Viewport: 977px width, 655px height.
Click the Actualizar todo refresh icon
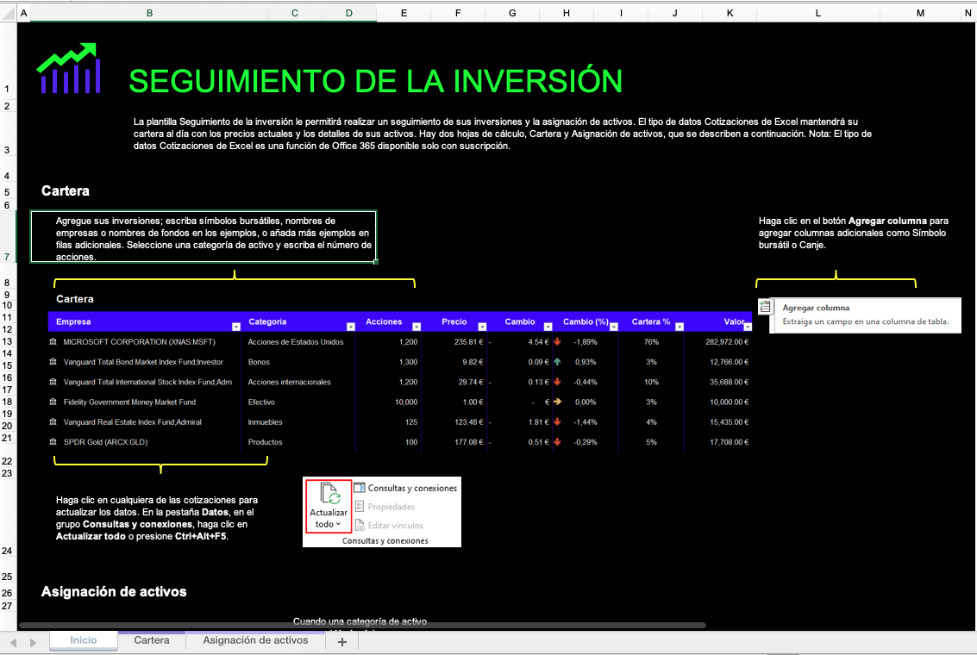(330, 494)
